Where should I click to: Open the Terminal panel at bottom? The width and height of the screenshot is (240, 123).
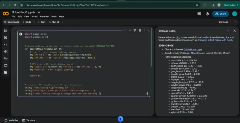point(29,120)
